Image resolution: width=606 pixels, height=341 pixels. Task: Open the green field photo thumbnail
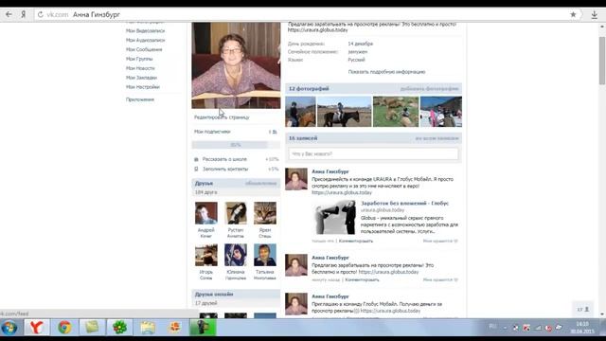click(x=396, y=112)
